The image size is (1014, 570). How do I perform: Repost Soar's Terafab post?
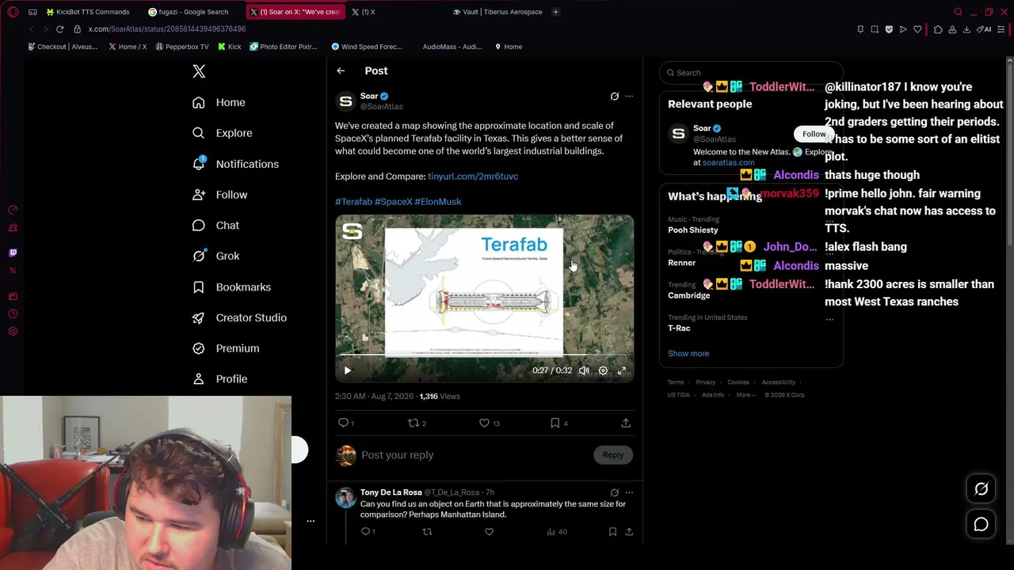(x=413, y=423)
